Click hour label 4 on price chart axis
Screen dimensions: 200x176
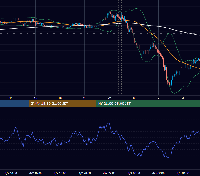coord(183,98)
